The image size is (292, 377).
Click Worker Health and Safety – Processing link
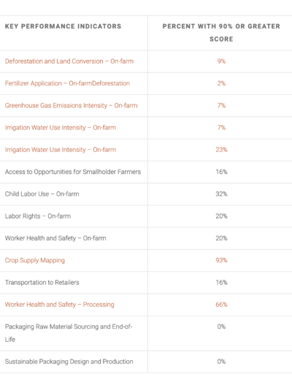60,305
